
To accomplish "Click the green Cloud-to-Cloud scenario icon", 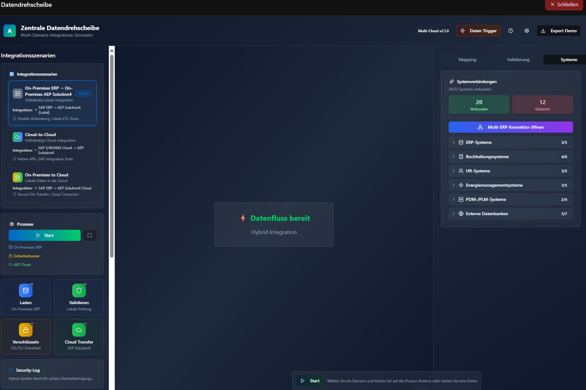I will 18,137.
